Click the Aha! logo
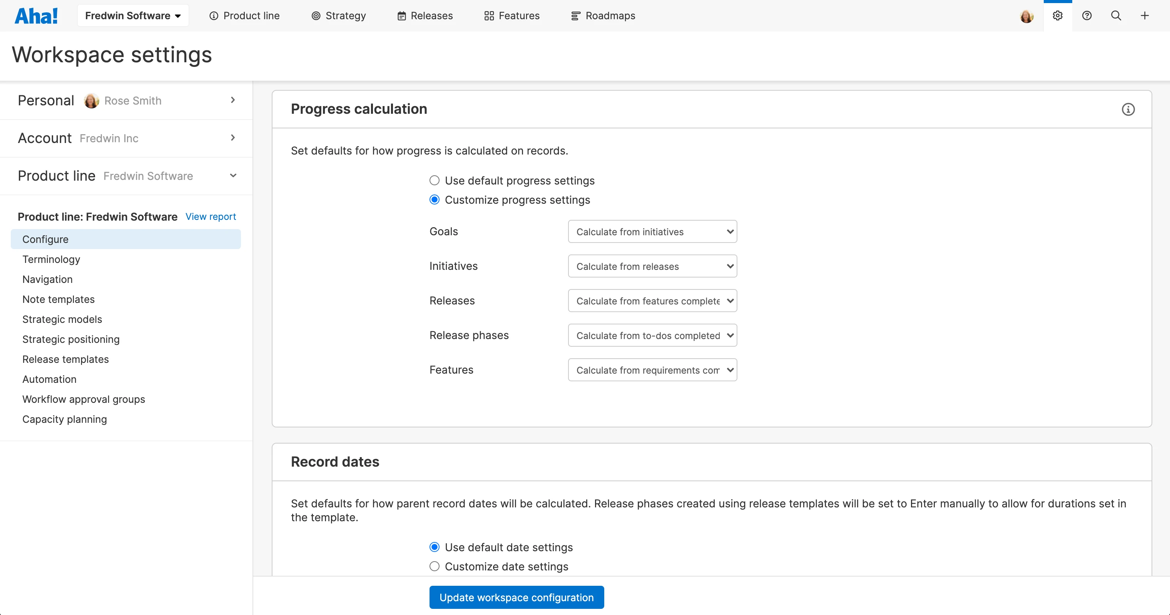Screen dimensions: 1170x615 tap(36, 16)
